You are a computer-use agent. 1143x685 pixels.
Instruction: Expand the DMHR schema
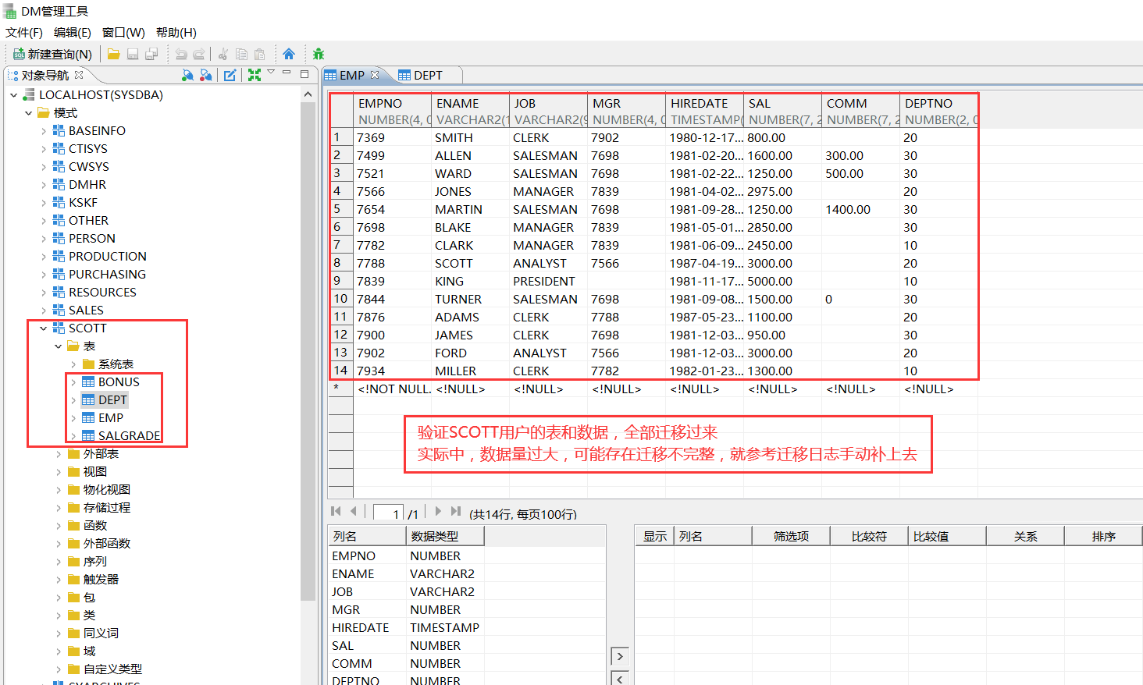coord(44,185)
